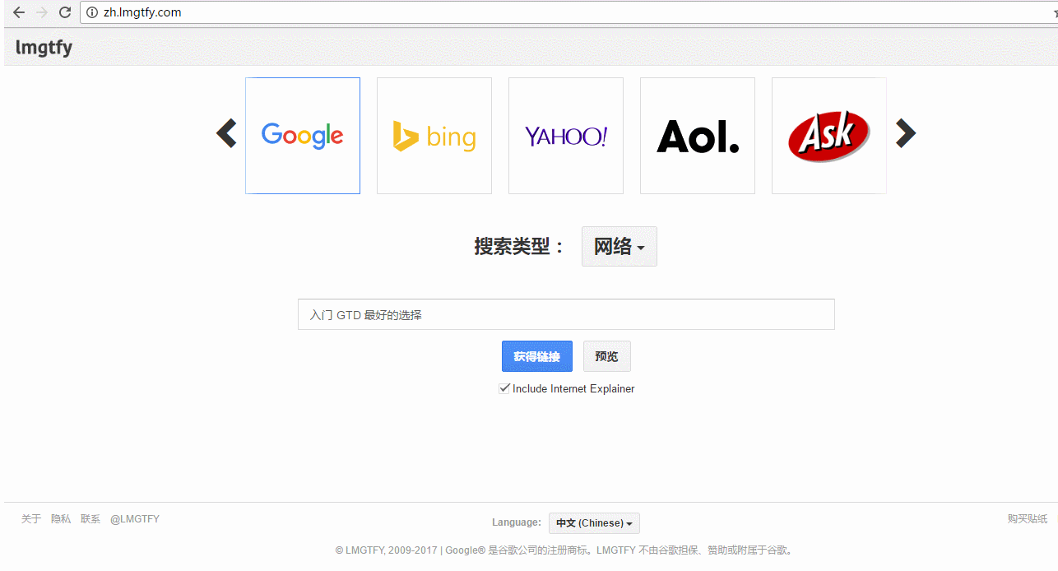Click the 获得链接 button

(x=537, y=356)
